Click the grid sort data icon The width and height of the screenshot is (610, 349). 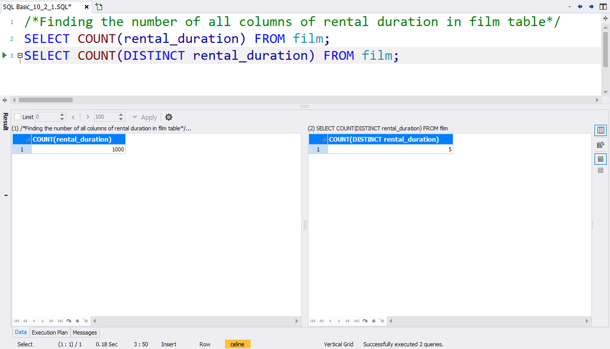pyautogui.click(x=600, y=144)
